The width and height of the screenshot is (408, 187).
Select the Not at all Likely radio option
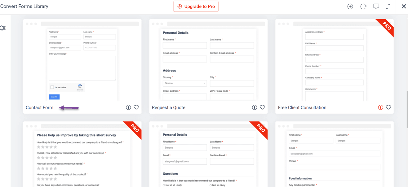[164, 185]
